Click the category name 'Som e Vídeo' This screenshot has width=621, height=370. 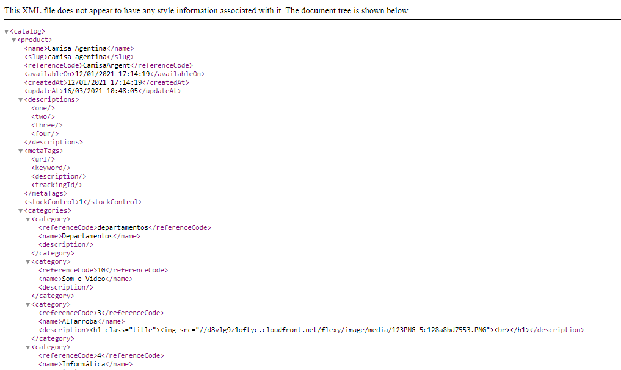pos(84,279)
